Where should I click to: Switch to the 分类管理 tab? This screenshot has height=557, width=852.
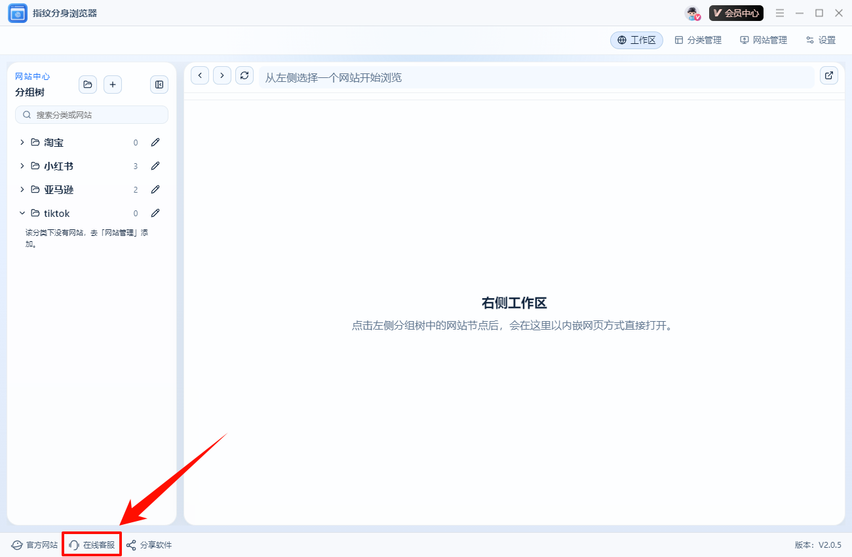click(698, 40)
